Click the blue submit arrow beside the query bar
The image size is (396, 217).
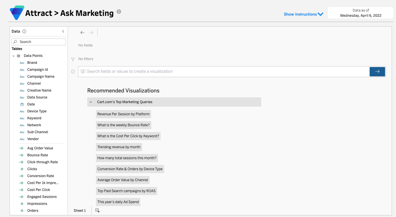(377, 71)
